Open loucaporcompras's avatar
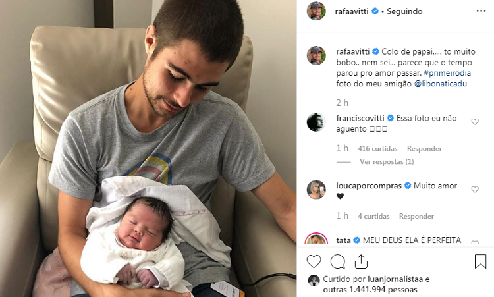 coord(316,190)
